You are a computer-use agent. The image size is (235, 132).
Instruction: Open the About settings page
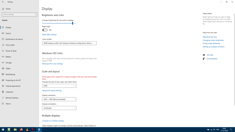(8, 104)
